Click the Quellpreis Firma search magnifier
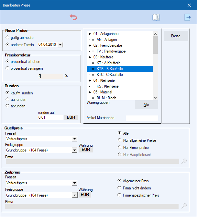This screenshot has width=197, height=217. [x=184, y=161]
